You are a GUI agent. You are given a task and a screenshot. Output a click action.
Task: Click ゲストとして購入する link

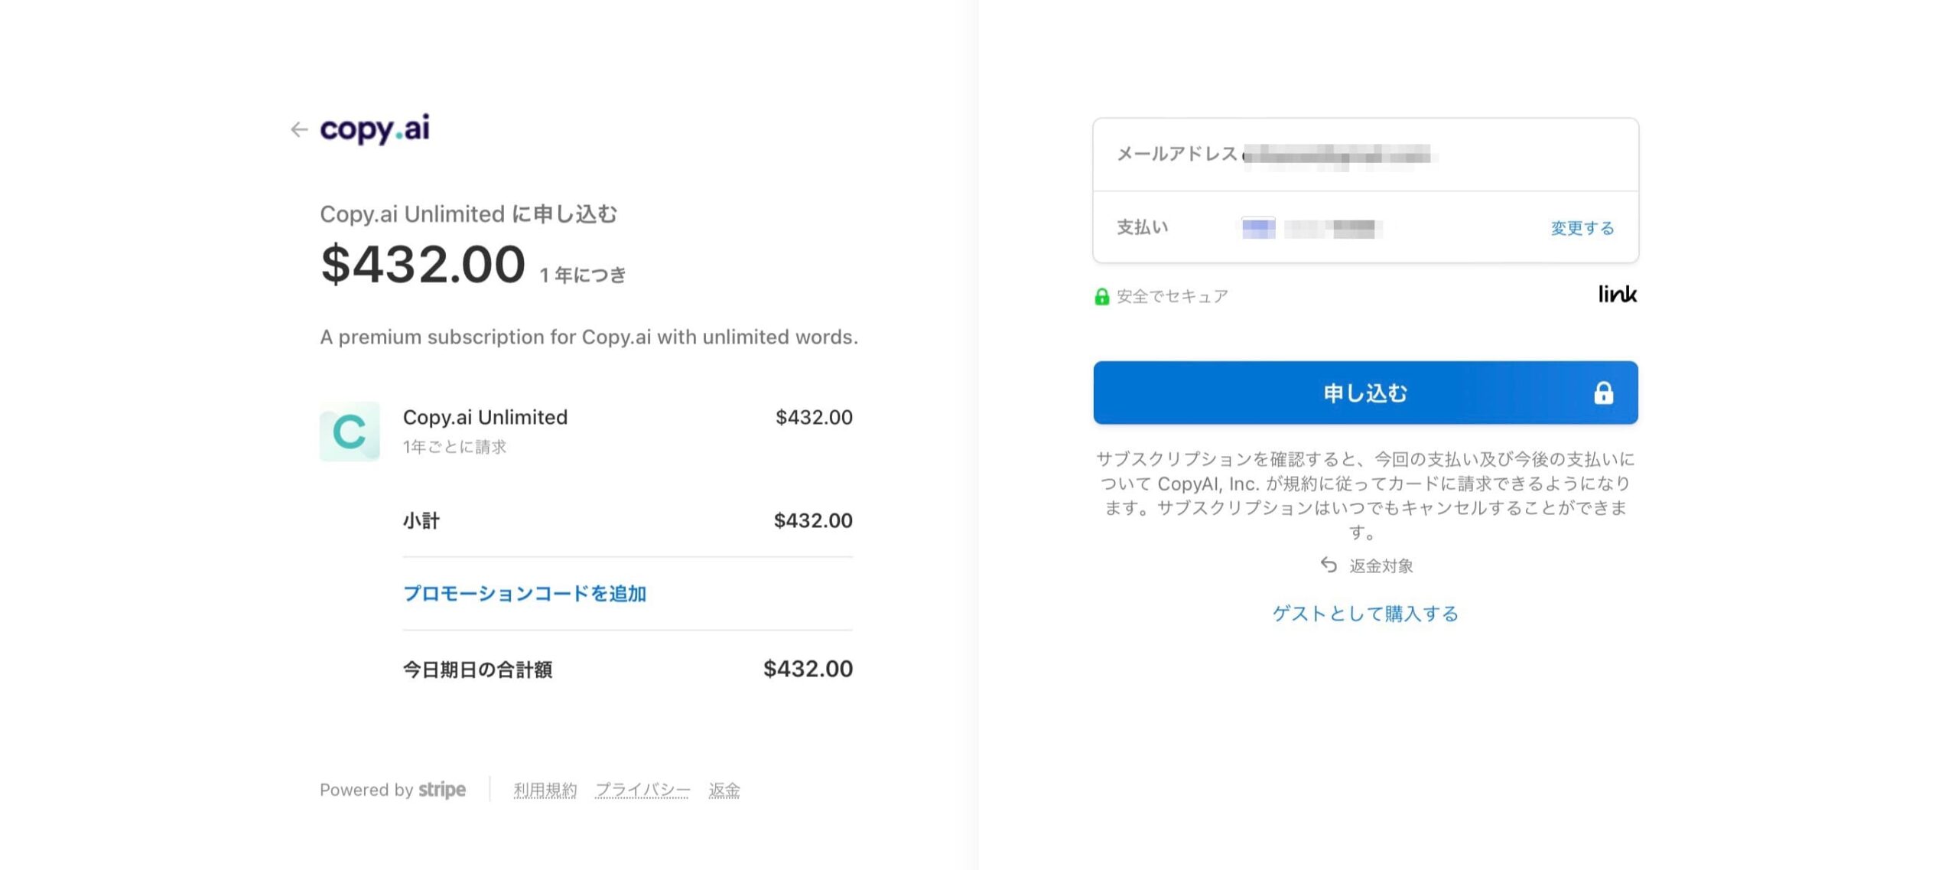(x=1365, y=613)
